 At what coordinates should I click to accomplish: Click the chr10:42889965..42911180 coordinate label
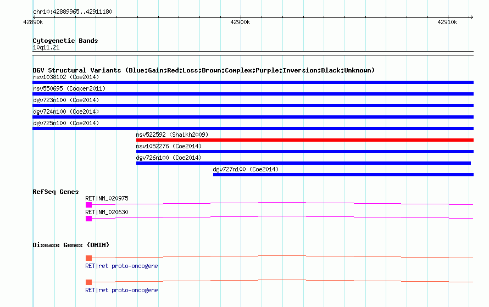click(x=73, y=12)
